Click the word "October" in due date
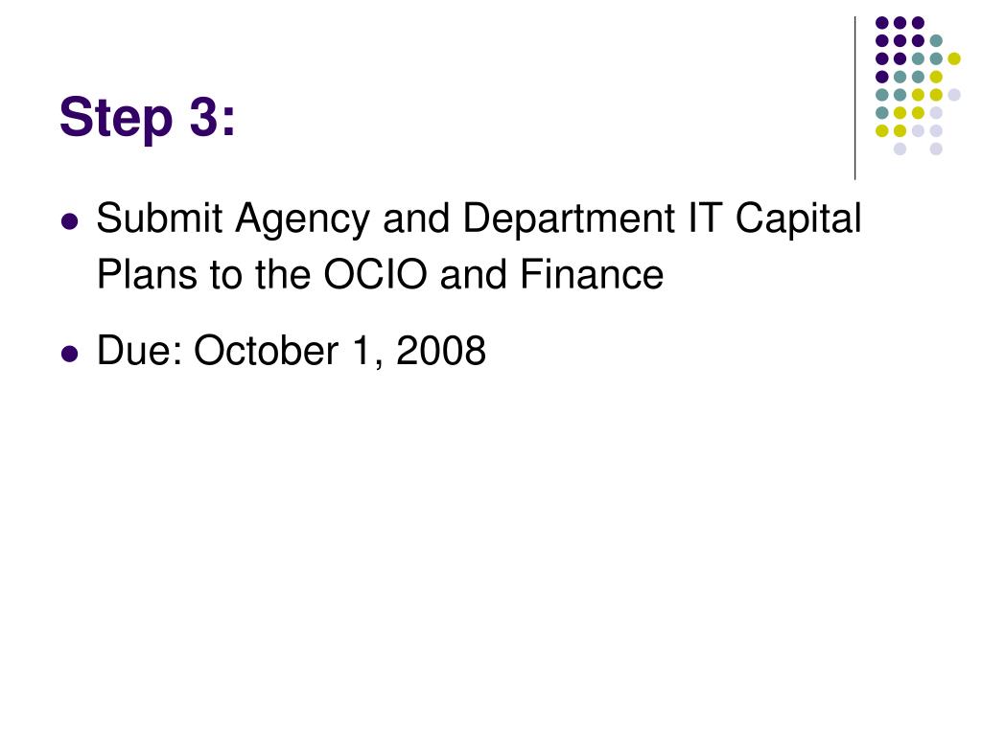This screenshot has height=736, width=982. coord(267,350)
